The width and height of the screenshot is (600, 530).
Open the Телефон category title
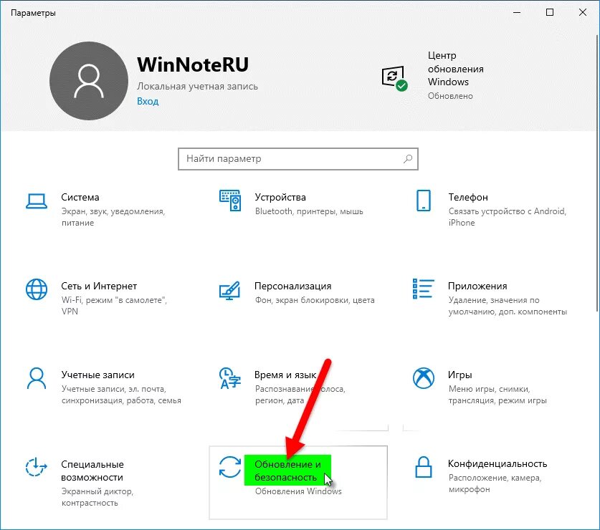[x=468, y=197]
